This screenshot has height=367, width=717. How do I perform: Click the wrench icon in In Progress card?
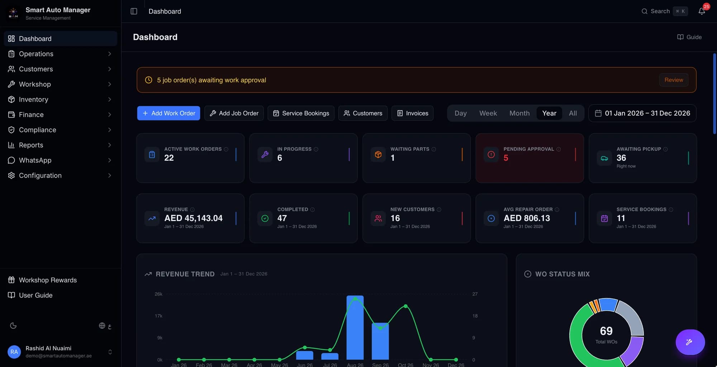(265, 155)
